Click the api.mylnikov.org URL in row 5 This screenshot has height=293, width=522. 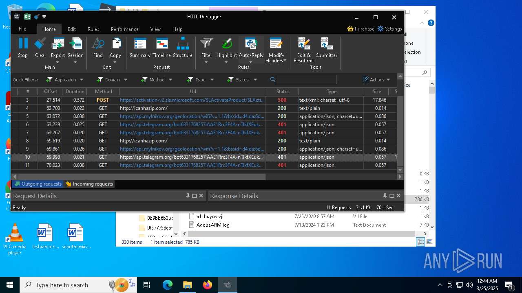click(x=192, y=116)
